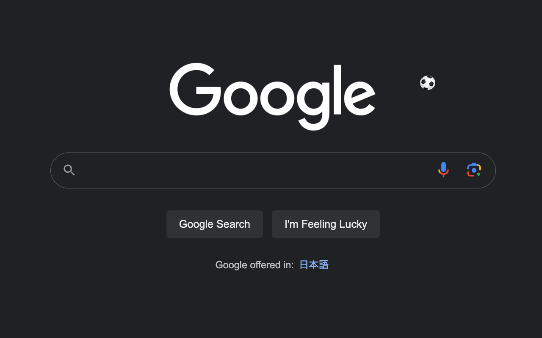Select the microphone icon for voice search

pyautogui.click(x=443, y=169)
